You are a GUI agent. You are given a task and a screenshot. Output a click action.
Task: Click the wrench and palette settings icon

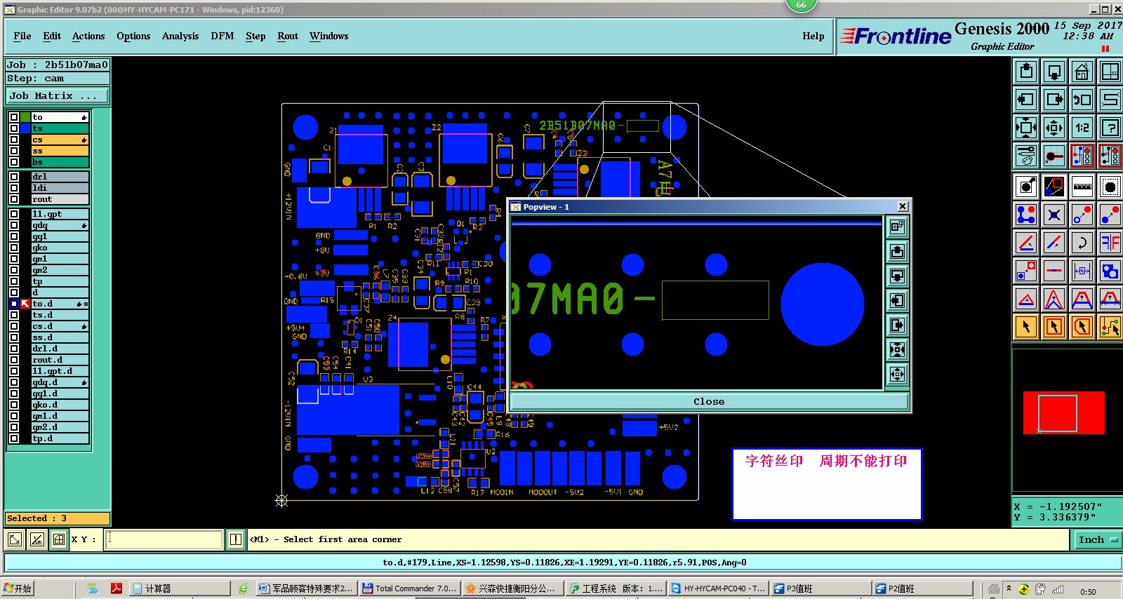(1026, 156)
